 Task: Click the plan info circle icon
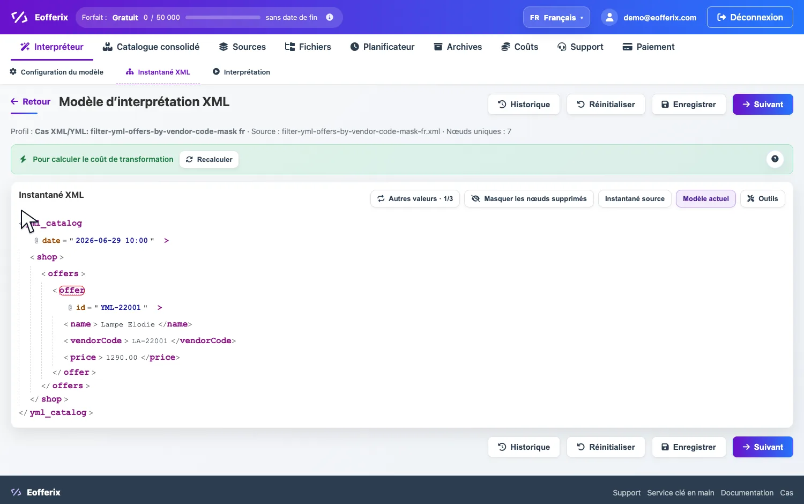[330, 17]
